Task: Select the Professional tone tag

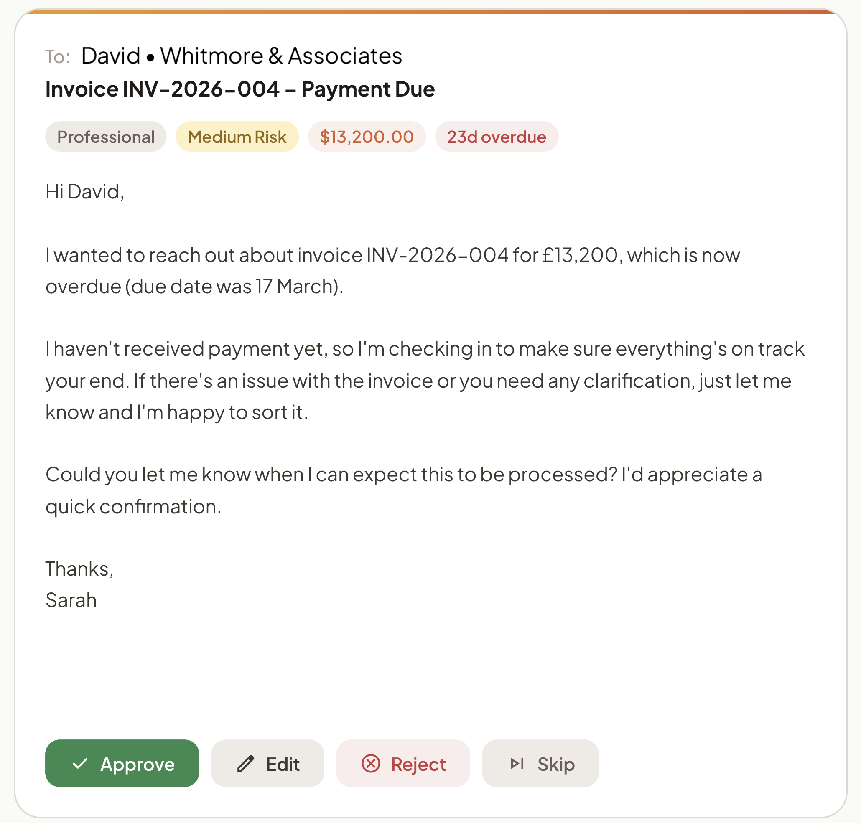Action: tap(106, 137)
